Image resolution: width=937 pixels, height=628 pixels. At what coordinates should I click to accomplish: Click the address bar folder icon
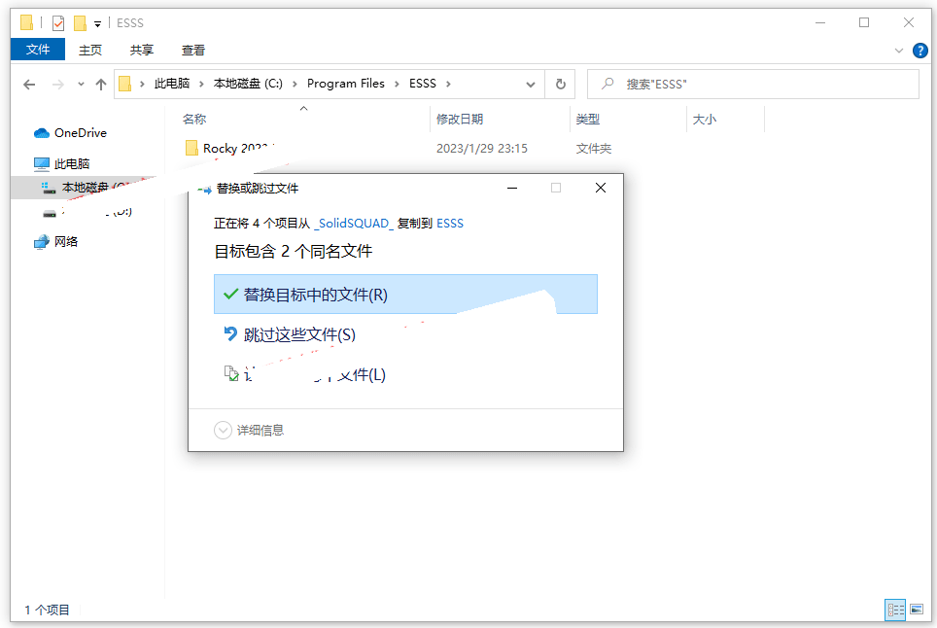124,84
